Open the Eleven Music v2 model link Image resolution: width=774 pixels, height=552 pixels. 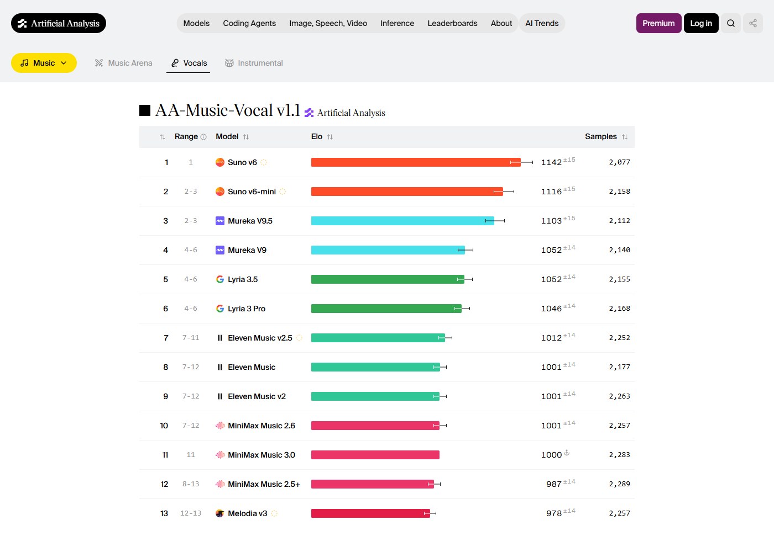[257, 396]
